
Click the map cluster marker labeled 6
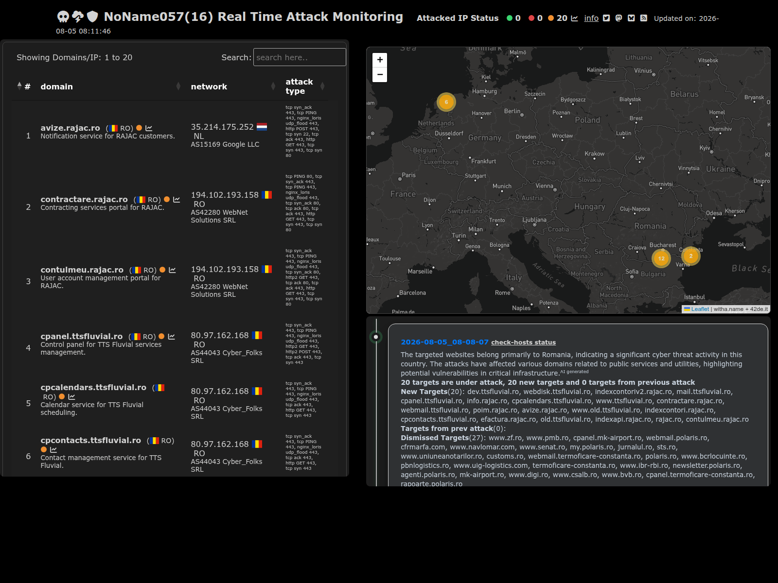click(446, 102)
